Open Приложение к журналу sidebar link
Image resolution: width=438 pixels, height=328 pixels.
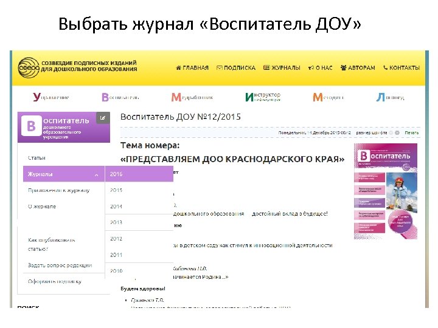(x=58, y=190)
